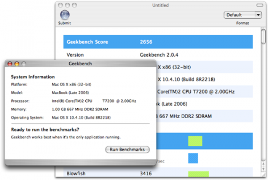Click the Run Benchmarks button
This screenshot has width=268, height=180.
point(127,150)
